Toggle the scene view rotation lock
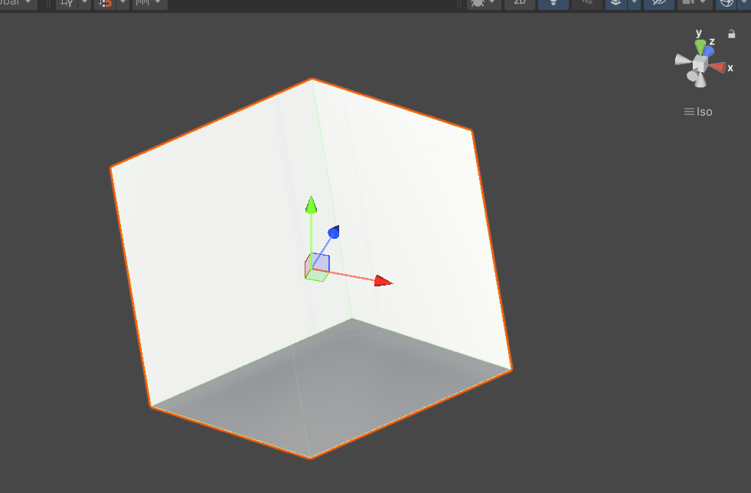This screenshot has width=751, height=493. point(732,34)
